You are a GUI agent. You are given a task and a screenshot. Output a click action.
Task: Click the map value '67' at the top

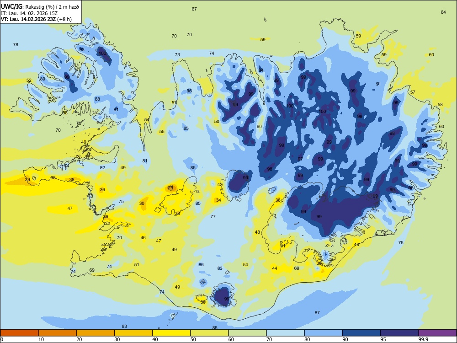(194, 9)
